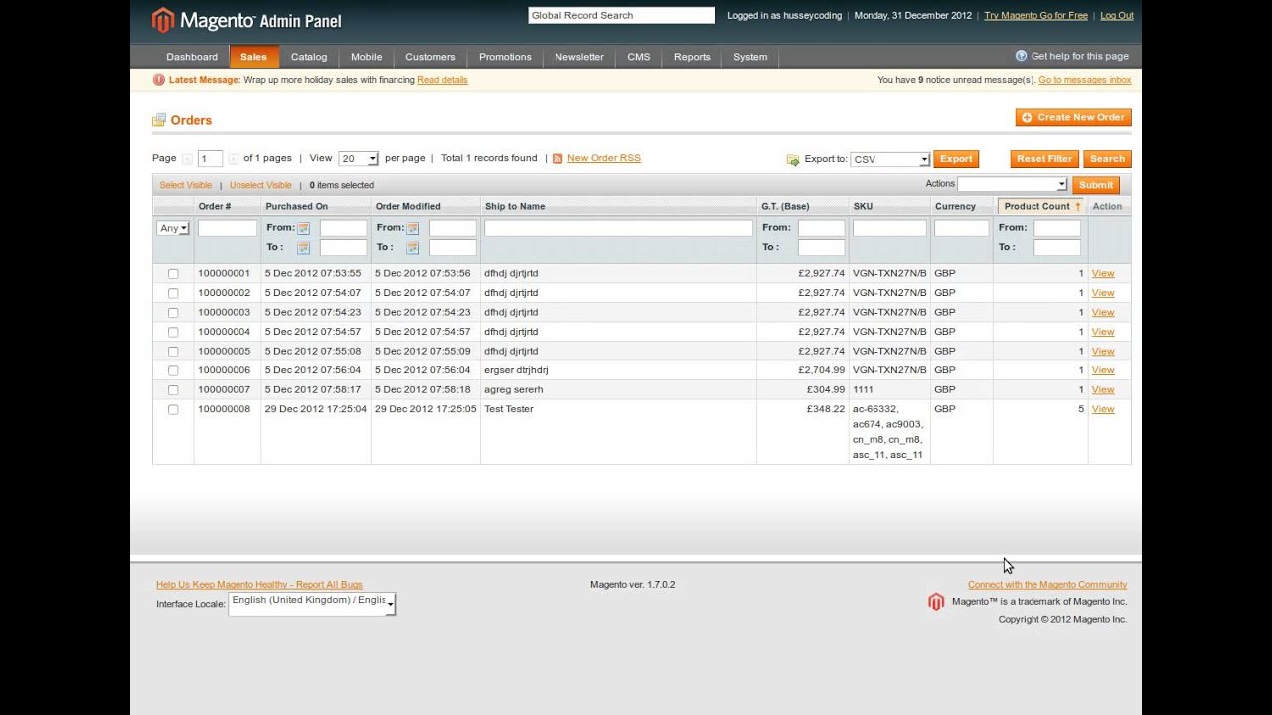
Task: Tick the checkbox for order 100000008
Action: point(173,409)
